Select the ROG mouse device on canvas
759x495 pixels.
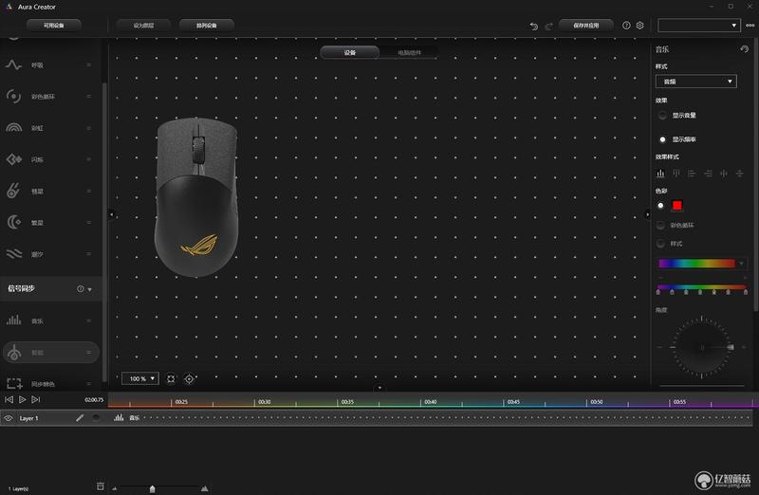(x=196, y=197)
